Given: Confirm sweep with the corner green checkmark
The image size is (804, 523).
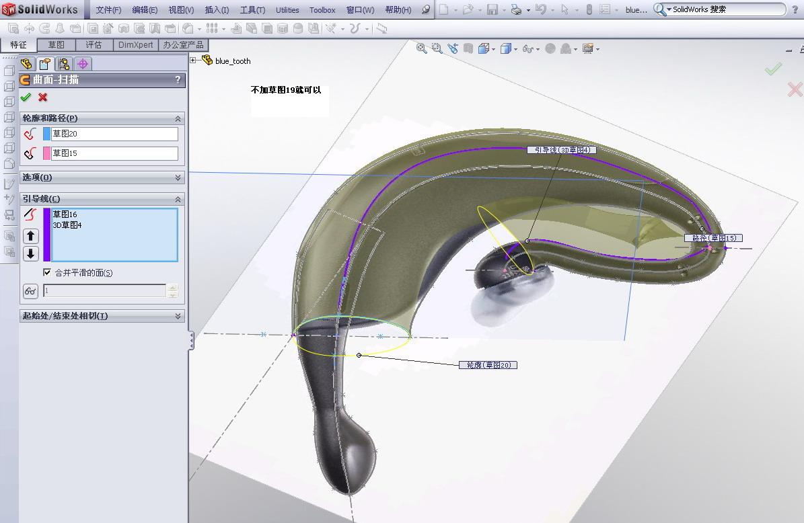Looking at the screenshot, I should pyautogui.click(x=773, y=69).
